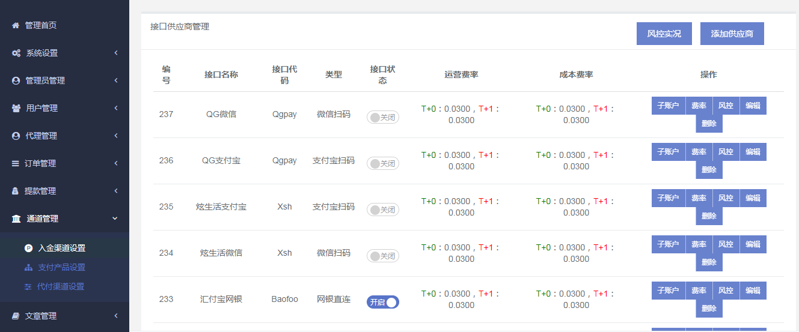The width and height of the screenshot is (799, 332).
Task: Click the sitemap icon for 支付产品设置
Action: [28, 268]
